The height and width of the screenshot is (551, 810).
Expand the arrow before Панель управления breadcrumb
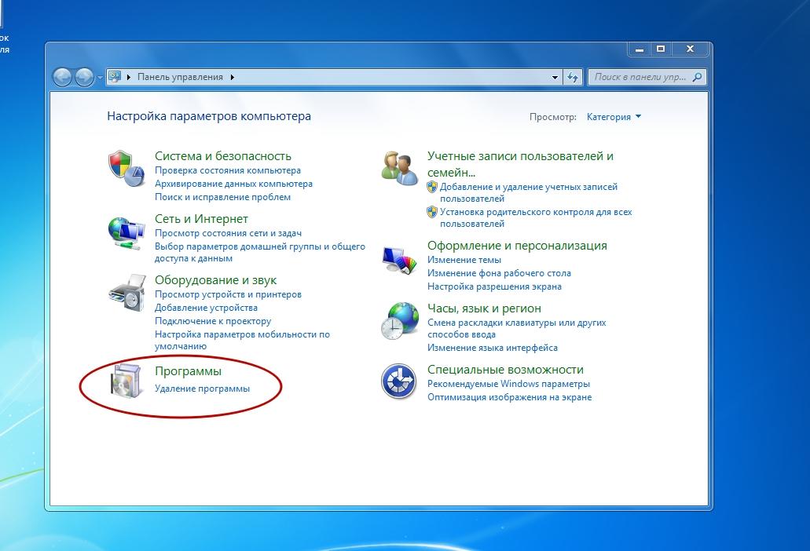(129, 77)
